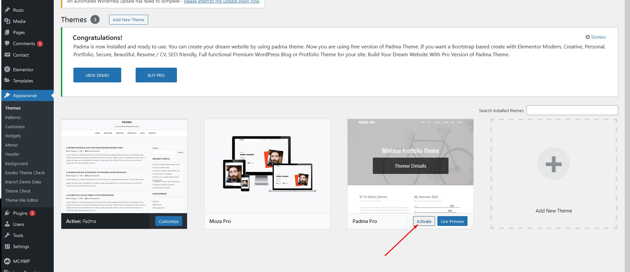Image resolution: width=630 pixels, height=272 pixels.
Task: Click the BUY PRO button
Action: point(156,75)
